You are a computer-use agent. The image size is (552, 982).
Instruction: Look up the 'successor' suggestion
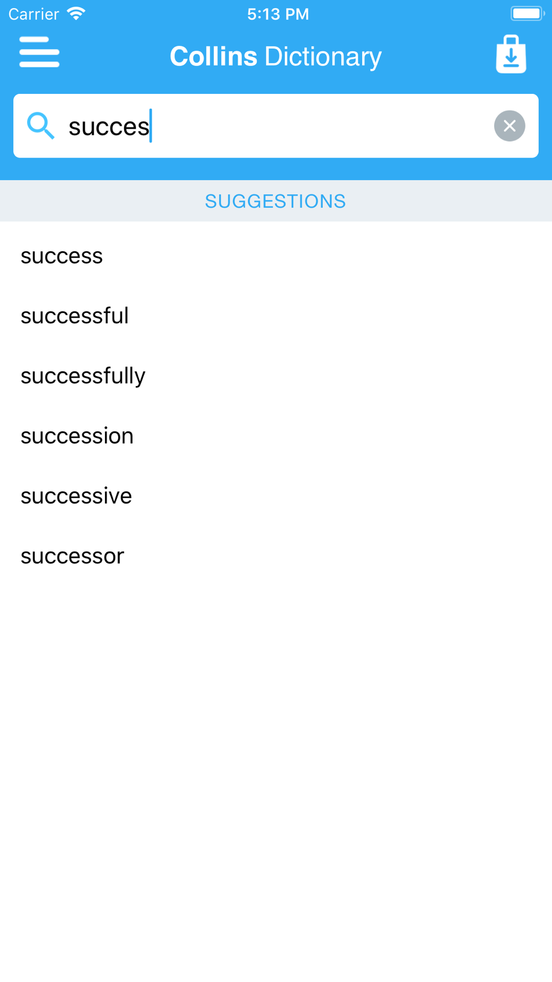(x=276, y=556)
